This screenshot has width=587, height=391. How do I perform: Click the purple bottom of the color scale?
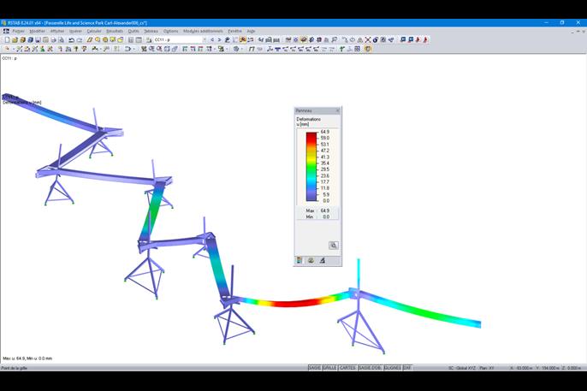311,197
